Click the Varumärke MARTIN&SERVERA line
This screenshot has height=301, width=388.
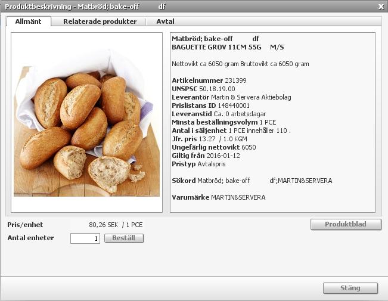tap(219, 197)
